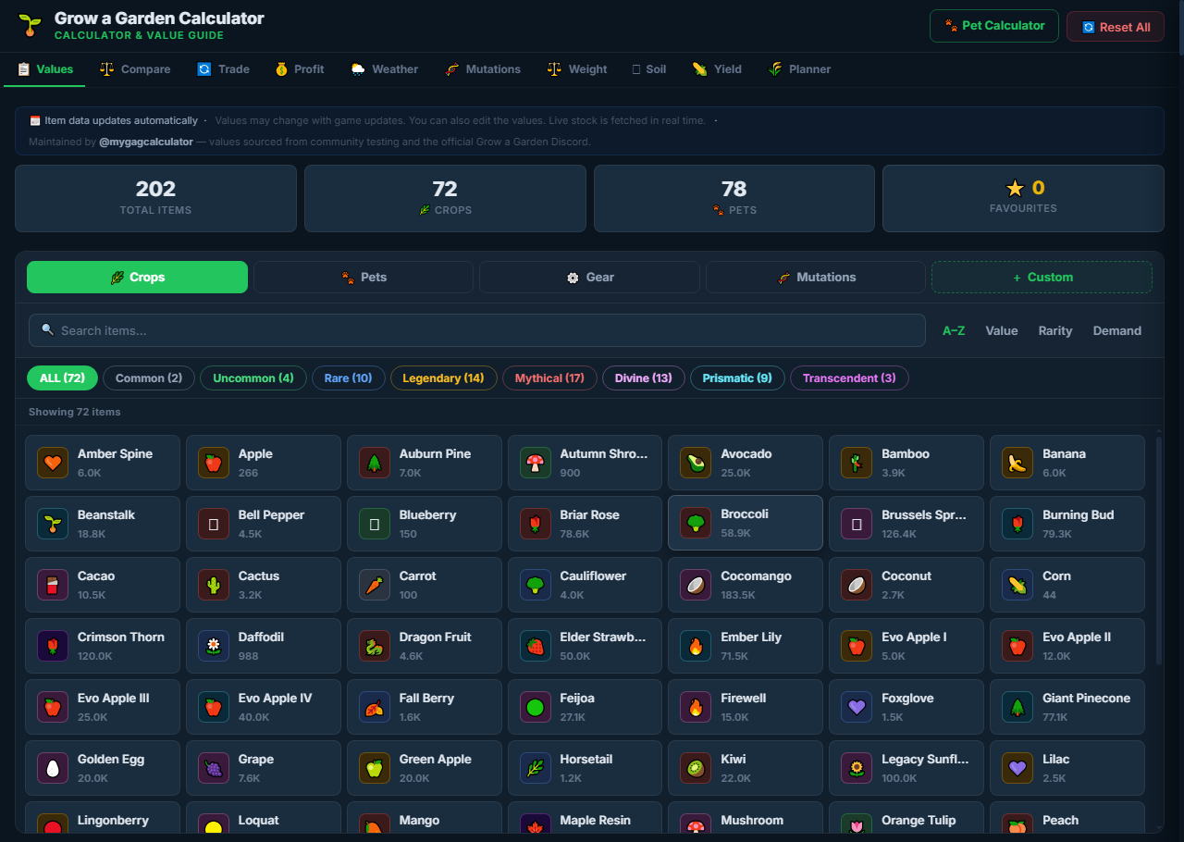This screenshot has height=842, width=1184.
Task: Select the Beanstalk sprout icon
Action: [x=53, y=524]
